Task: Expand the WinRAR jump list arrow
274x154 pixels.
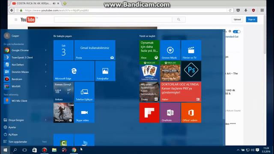Action: [46, 86]
